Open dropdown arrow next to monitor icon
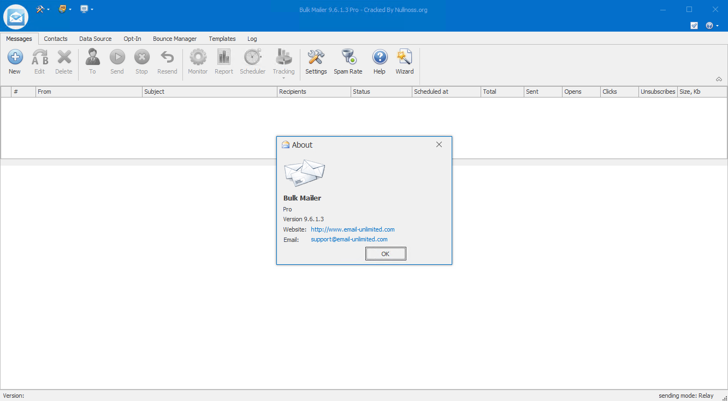This screenshot has height=401, width=728. [92, 9]
